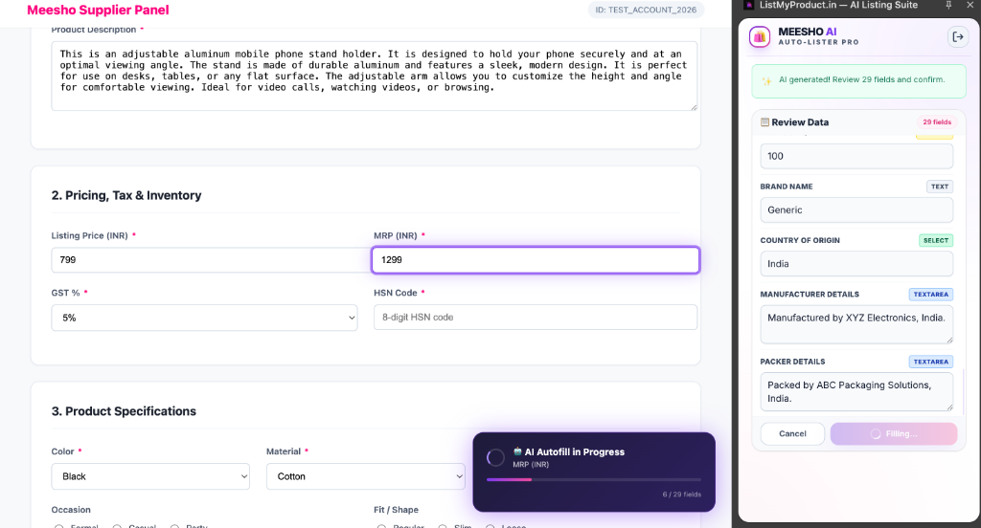Click the TEXTAREA tag beside Manufacturer Details
981x528 pixels.
pos(931,294)
